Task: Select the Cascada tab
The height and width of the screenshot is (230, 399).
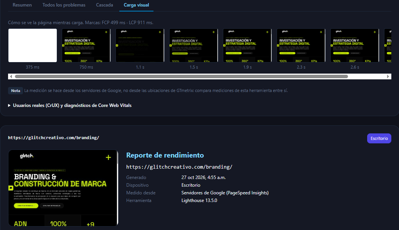Action: click(104, 5)
